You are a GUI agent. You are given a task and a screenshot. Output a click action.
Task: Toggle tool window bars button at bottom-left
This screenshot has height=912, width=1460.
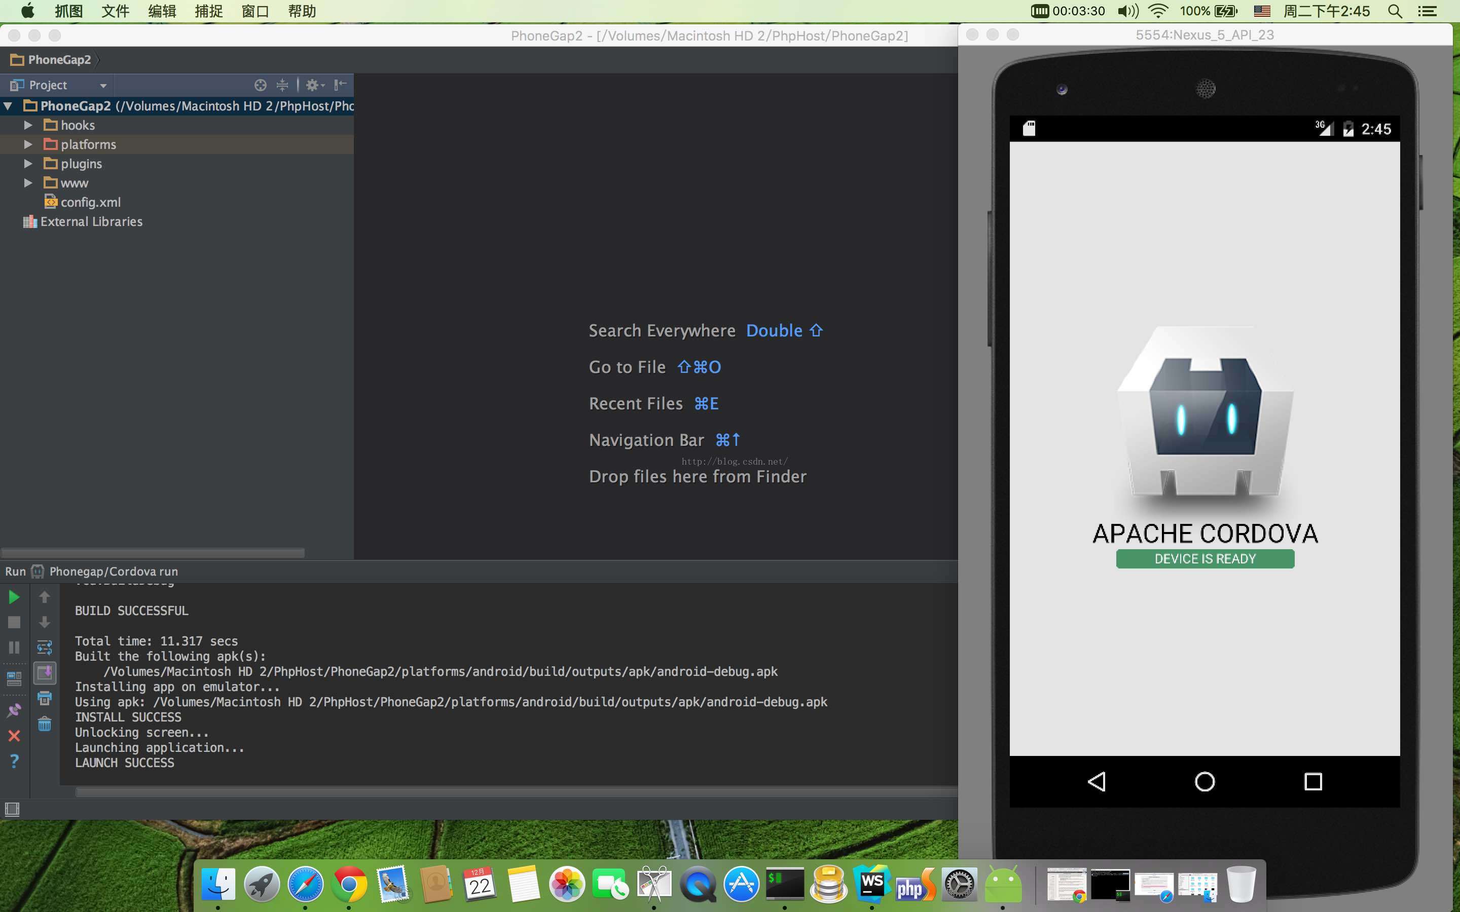[x=12, y=810]
